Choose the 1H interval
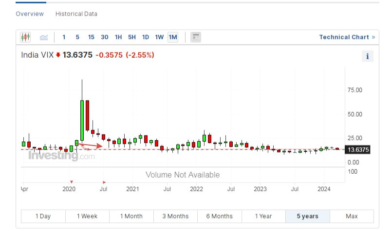 pyautogui.click(x=118, y=37)
